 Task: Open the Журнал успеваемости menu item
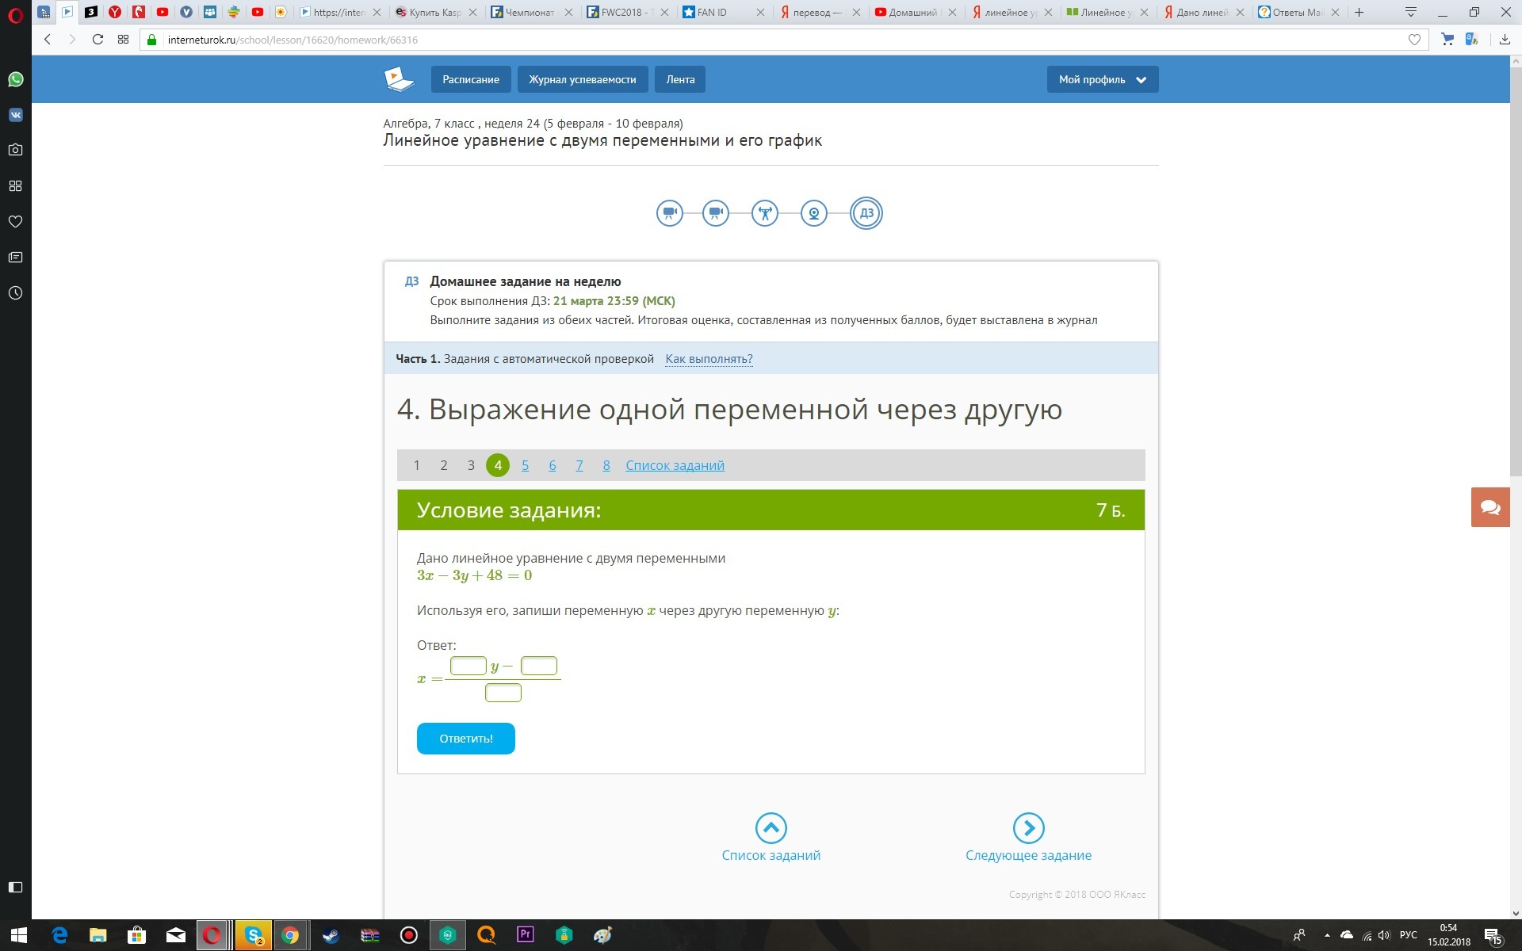coord(582,79)
